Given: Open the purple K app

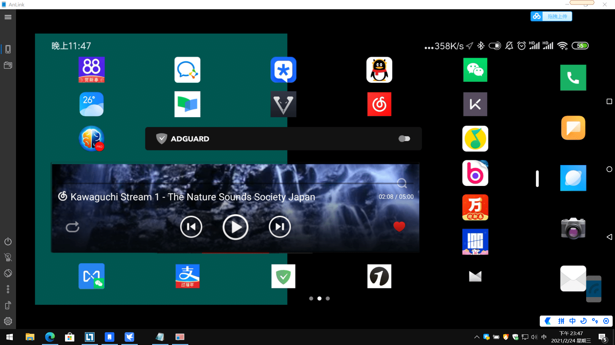Looking at the screenshot, I should click(475, 104).
